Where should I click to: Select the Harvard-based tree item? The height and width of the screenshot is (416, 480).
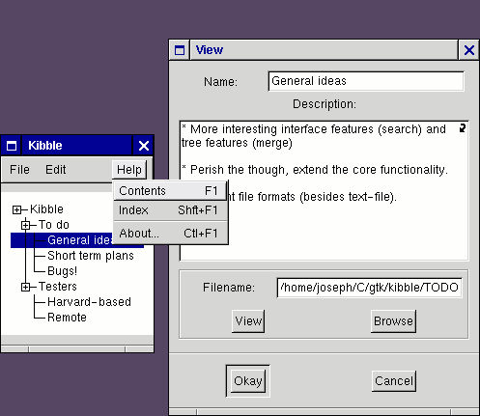coord(89,302)
